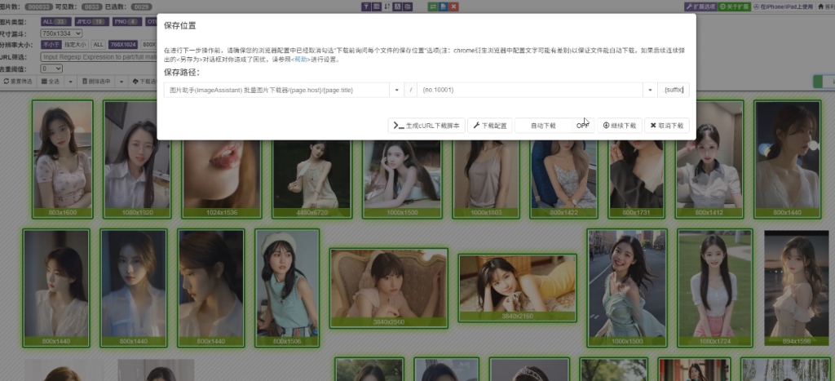The width and height of the screenshot is (835, 381).
Task: Click the {suffix} input field
Action: pos(674,90)
